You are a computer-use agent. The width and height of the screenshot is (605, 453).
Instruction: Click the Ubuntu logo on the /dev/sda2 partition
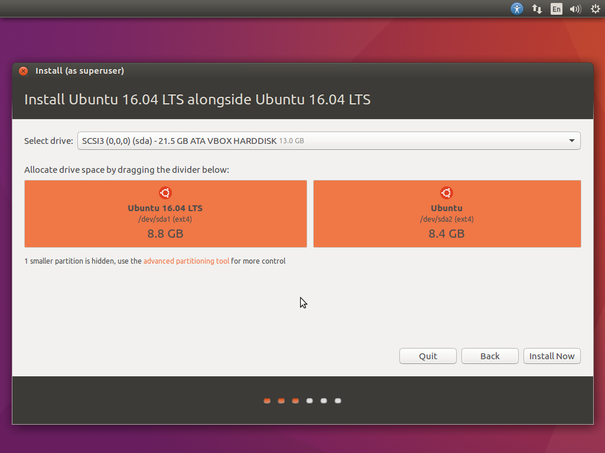(446, 191)
